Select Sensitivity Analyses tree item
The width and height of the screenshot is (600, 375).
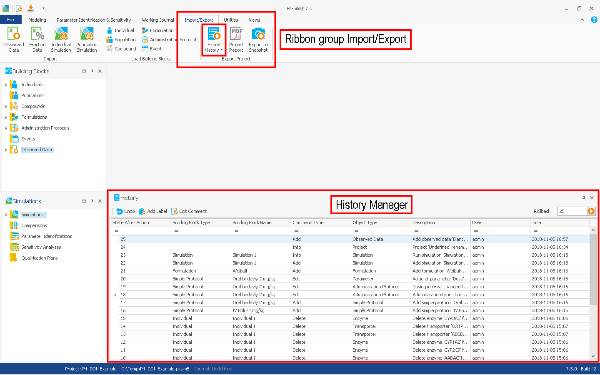click(x=41, y=247)
